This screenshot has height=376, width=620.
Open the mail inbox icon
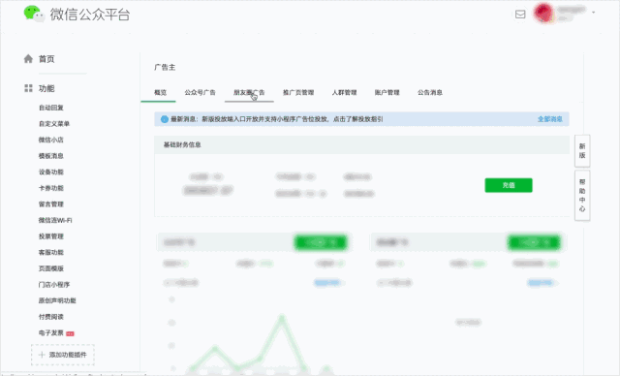point(520,15)
